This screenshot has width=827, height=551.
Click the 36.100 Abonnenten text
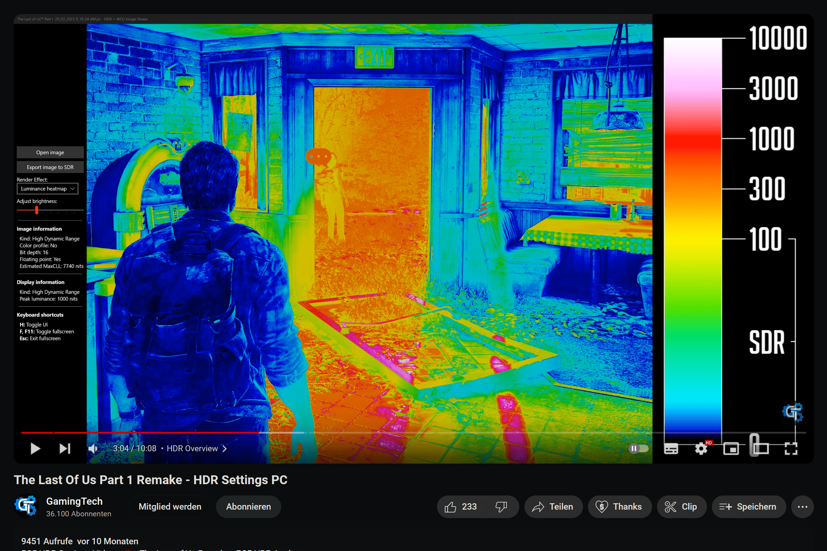(x=79, y=514)
